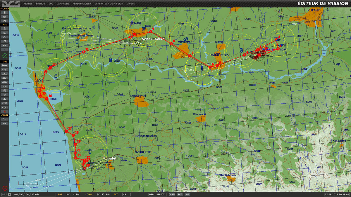
Task: Click the KUTAISI city label
Action: (x=314, y=10)
